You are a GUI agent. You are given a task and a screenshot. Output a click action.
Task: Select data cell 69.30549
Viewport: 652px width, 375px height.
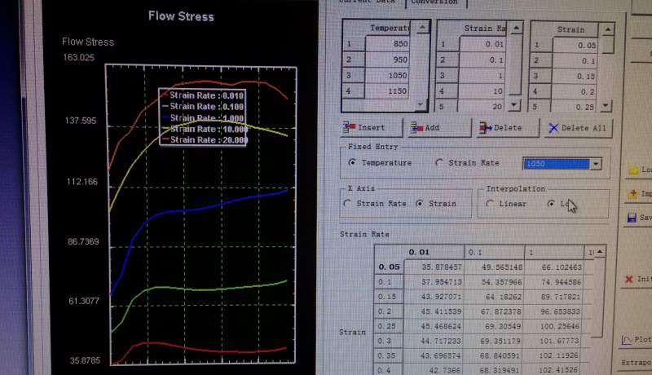point(495,326)
